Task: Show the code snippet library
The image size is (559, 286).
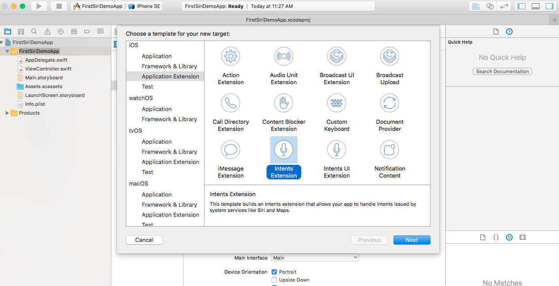Action: [496, 237]
